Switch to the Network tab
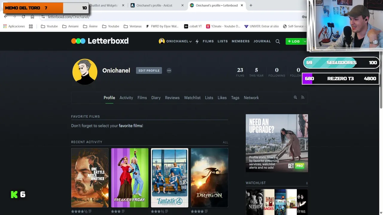This screenshot has height=215, width=383. click(x=251, y=98)
